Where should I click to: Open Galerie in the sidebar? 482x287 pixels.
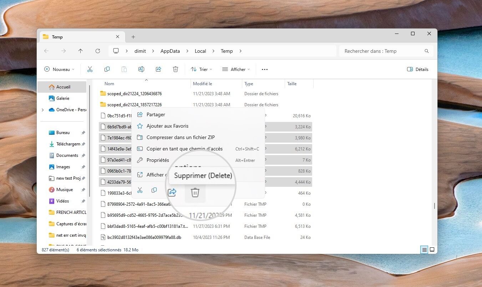tap(62, 98)
